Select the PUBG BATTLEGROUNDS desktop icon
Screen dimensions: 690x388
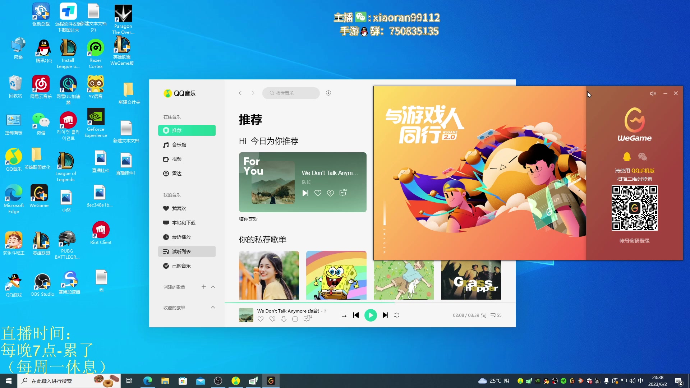pyautogui.click(x=67, y=245)
